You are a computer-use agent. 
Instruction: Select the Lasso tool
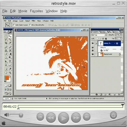tap(6, 40)
